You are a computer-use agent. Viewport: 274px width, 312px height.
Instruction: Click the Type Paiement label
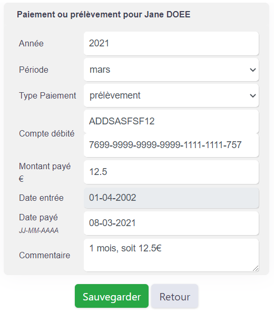(x=47, y=96)
